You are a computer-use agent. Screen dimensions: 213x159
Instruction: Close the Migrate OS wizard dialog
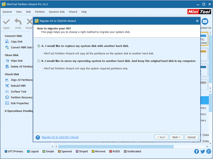click(x=197, y=21)
